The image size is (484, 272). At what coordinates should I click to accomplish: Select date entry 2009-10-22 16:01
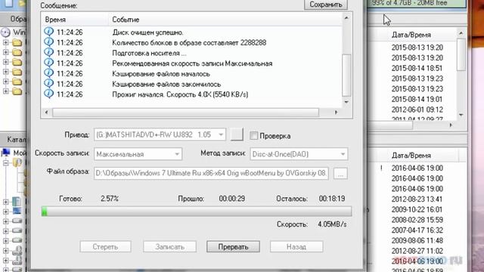click(x=417, y=209)
